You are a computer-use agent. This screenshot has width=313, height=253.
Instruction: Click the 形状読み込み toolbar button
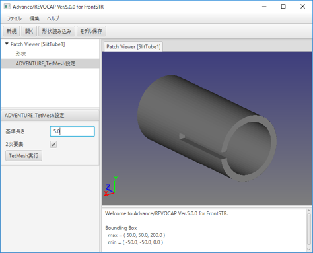point(57,31)
